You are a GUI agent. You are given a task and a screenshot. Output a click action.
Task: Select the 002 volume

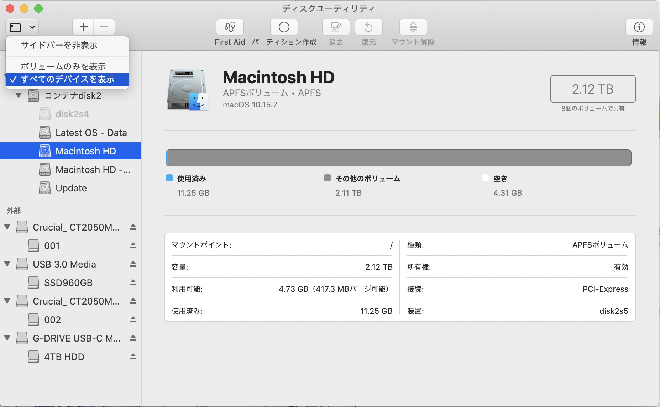pos(52,320)
